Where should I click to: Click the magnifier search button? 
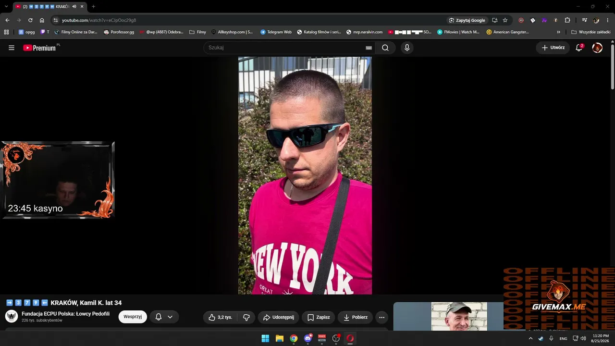pyautogui.click(x=385, y=48)
